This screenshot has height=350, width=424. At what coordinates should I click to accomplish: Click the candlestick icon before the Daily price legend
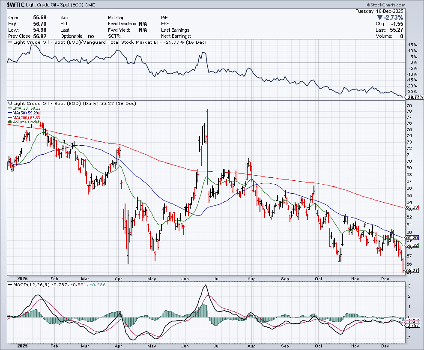pyautogui.click(x=10, y=103)
